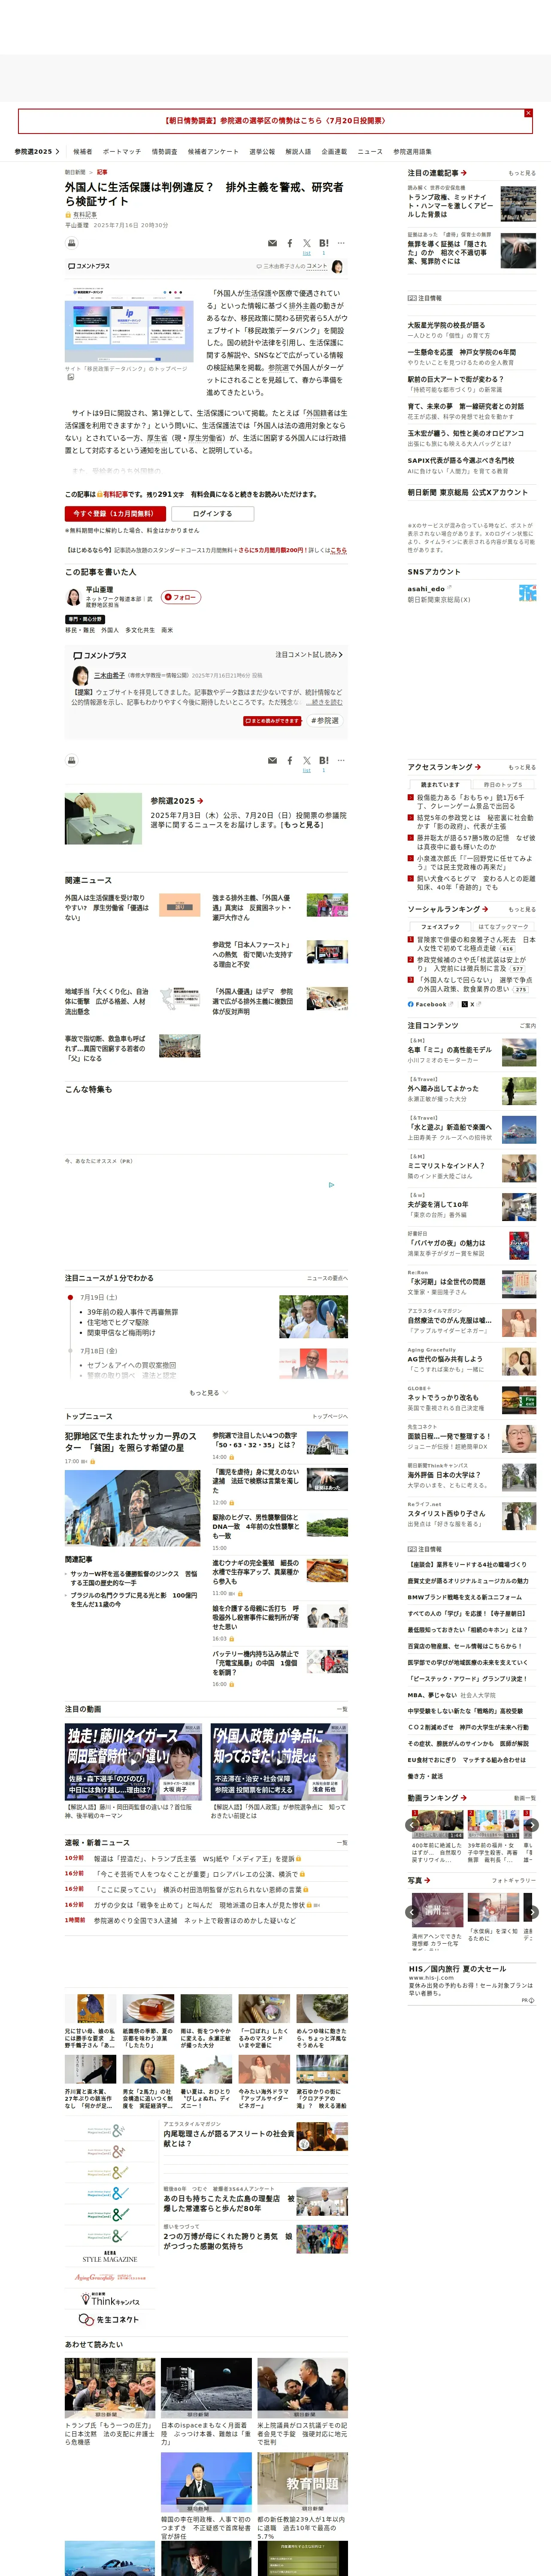Click 記事 breadcrumb link

[102, 172]
